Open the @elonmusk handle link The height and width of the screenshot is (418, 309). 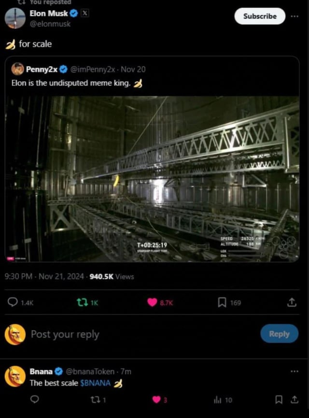[50, 24]
